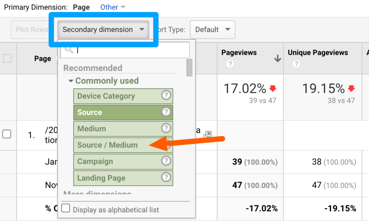This screenshot has width=369, height=224.
Task: Open the Other primary dimension dropdown
Action: 113,7
